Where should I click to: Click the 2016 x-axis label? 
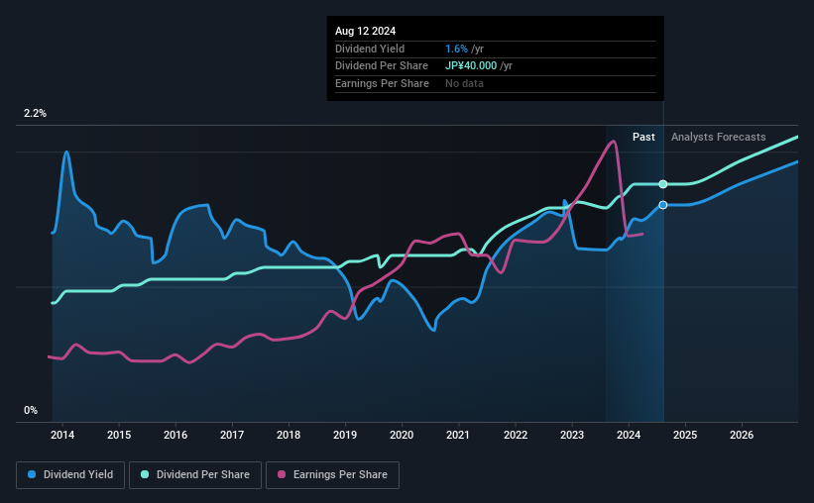tap(175, 435)
